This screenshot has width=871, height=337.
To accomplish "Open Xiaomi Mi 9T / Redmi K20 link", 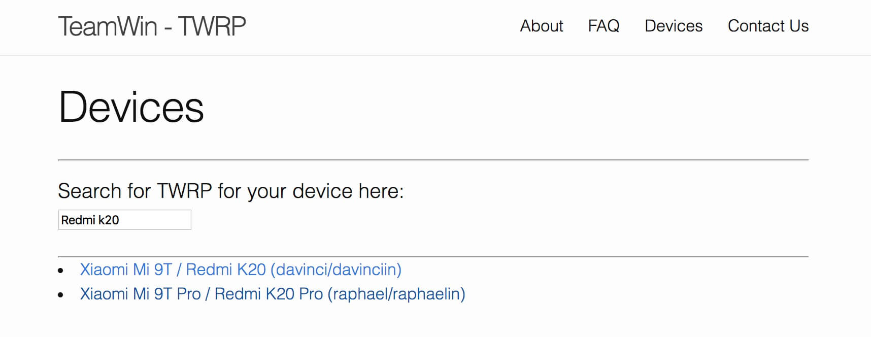I will [x=241, y=269].
